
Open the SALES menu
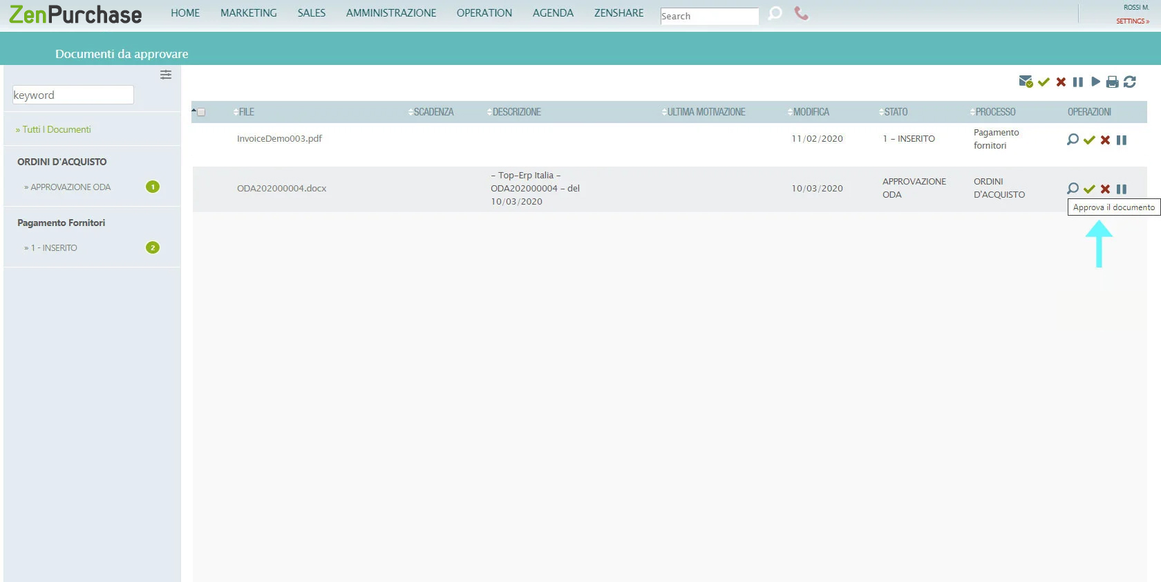point(312,13)
